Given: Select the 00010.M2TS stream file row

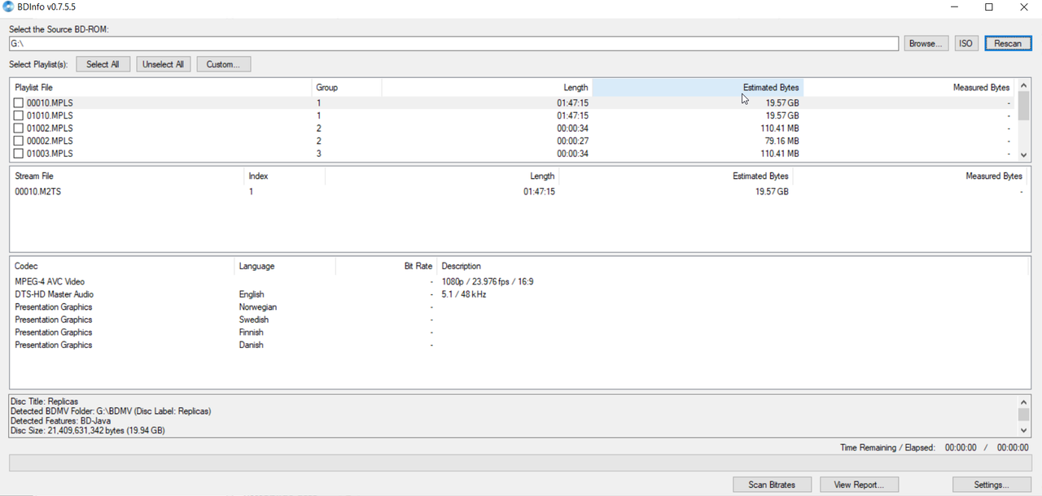Looking at the screenshot, I should 519,192.
